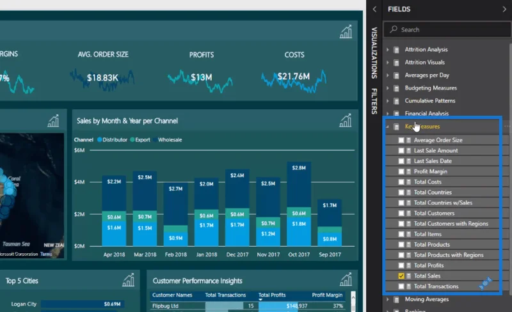Click measure icon next to Last Sale Amount
The height and width of the screenshot is (312, 512).
click(x=409, y=150)
